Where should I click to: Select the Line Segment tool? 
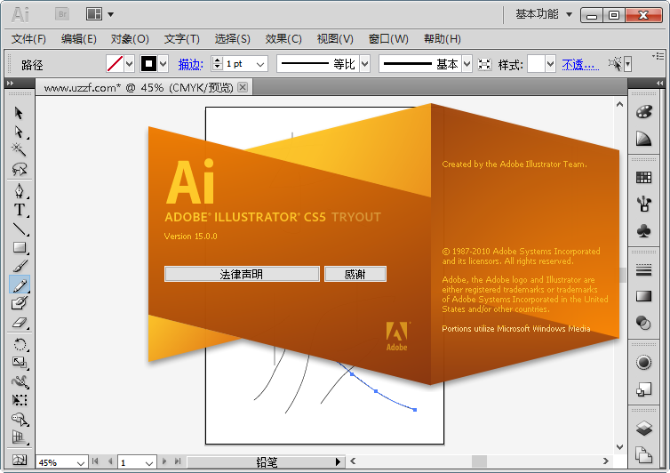(x=19, y=229)
